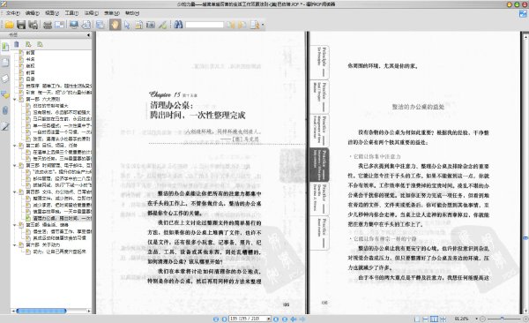Click the delete bookmark trash icon
The image size is (529, 323).
17,44
